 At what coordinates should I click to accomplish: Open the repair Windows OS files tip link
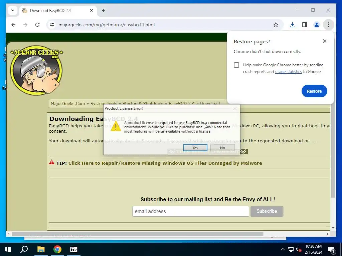click(165, 163)
